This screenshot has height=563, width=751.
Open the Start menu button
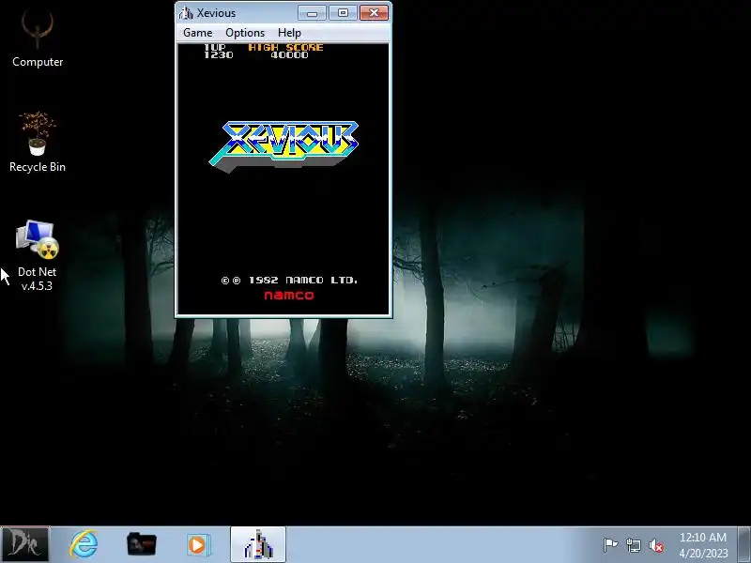coord(24,544)
